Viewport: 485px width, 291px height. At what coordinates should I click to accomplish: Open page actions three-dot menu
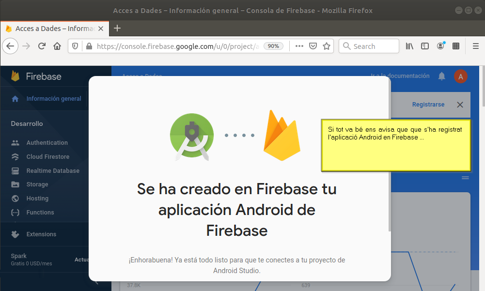point(299,46)
